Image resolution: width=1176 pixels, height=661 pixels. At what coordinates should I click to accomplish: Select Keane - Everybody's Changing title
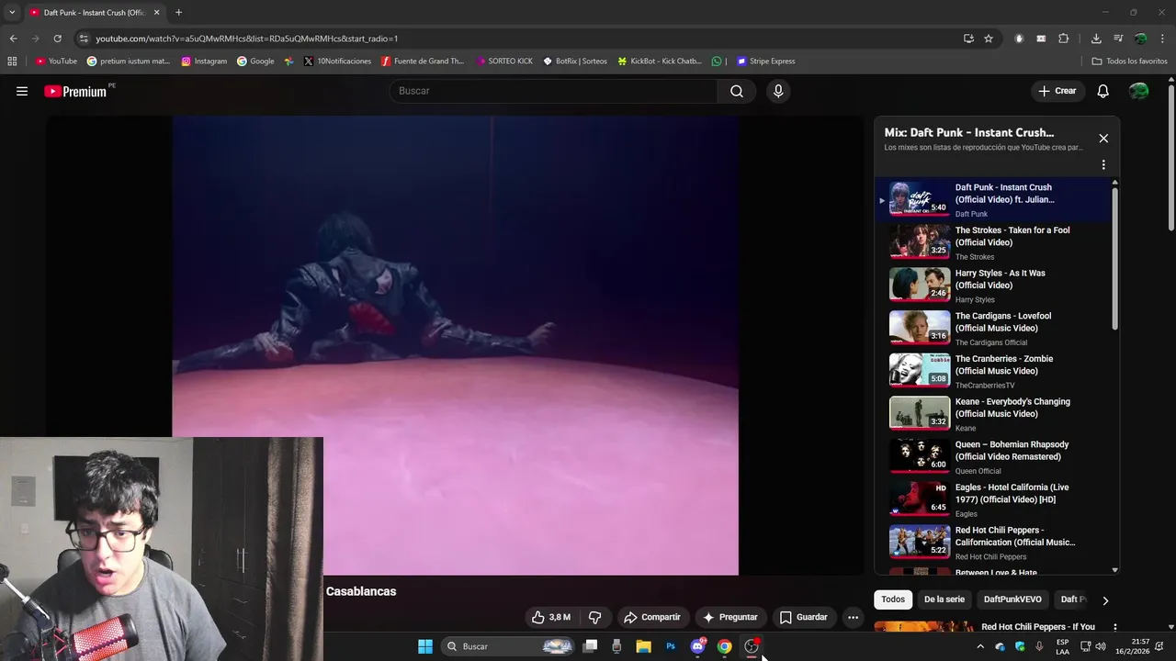click(1012, 408)
